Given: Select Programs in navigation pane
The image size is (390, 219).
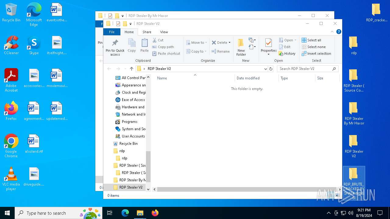Looking at the screenshot, I should coord(129,122).
